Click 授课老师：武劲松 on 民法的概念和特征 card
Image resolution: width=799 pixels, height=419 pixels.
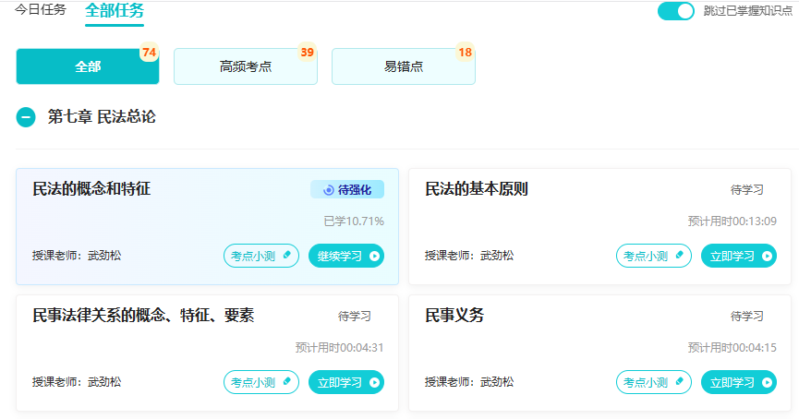click(x=77, y=256)
